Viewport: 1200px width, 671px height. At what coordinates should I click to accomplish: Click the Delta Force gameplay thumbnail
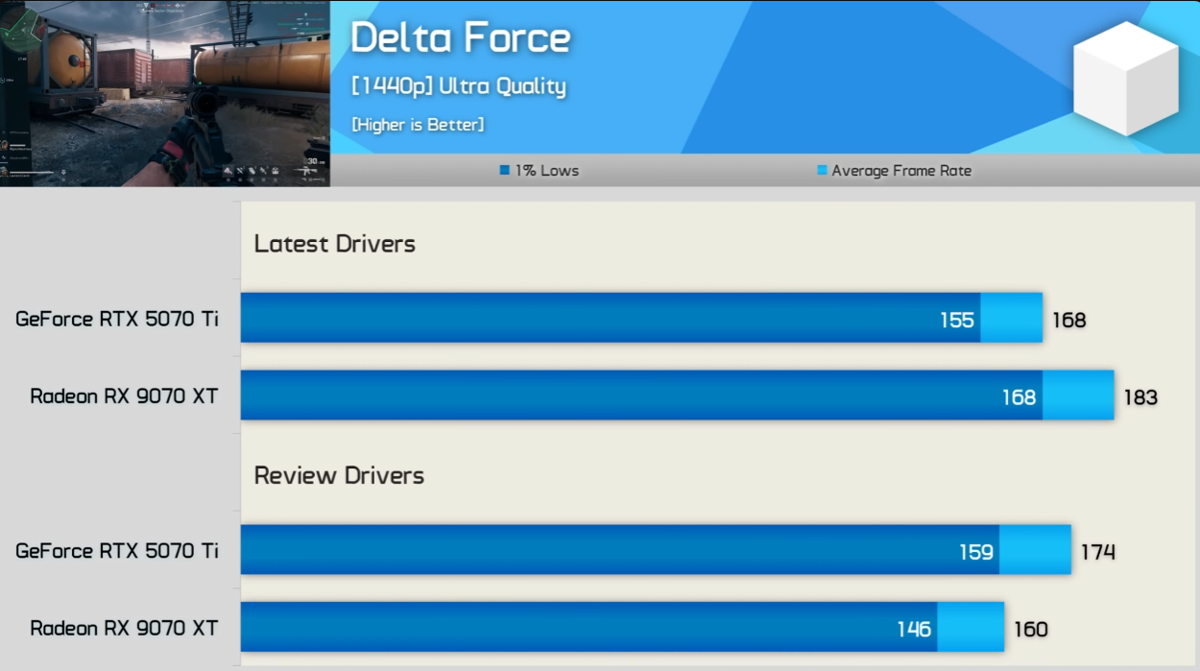pyautogui.click(x=165, y=93)
